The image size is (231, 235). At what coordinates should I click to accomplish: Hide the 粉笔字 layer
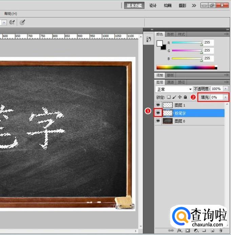(x=158, y=113)
